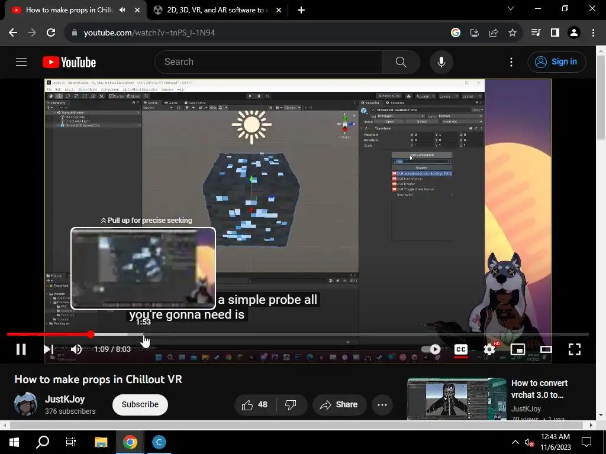Image resolution: width=606 pixels, height=454 pixels.
Task: Open the tab search chevron
Action: tap(511, 8)
